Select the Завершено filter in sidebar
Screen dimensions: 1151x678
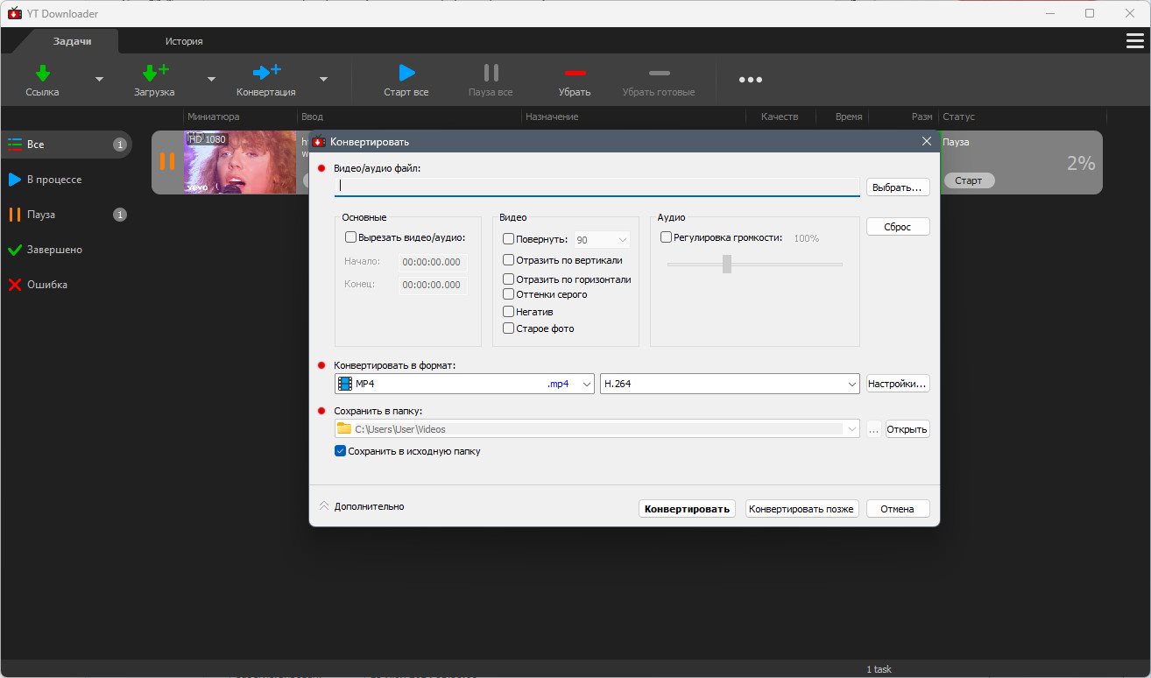[54, 250]
